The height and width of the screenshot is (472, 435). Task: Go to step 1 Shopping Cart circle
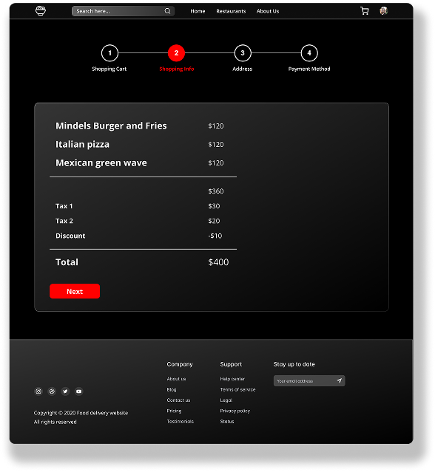click(109, 53)
